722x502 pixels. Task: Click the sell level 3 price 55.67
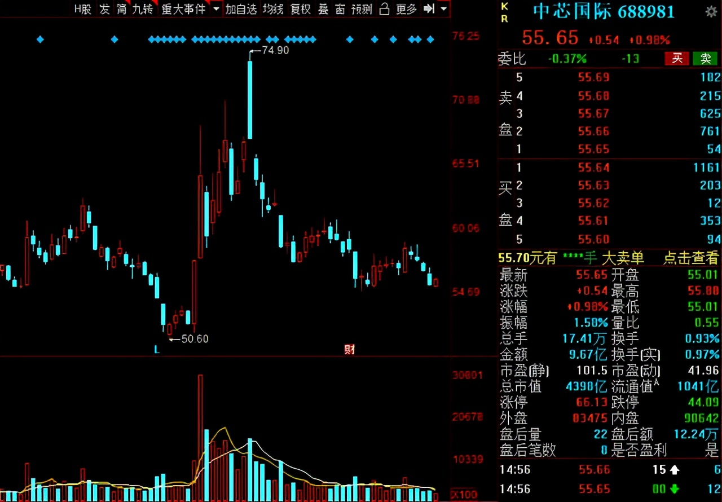pyautogui.click(x=594, y=113)
